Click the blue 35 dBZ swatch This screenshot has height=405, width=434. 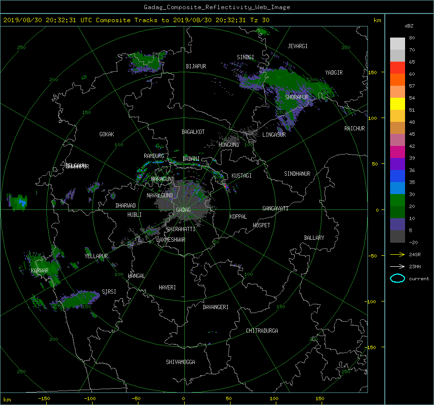click(397, 176)
